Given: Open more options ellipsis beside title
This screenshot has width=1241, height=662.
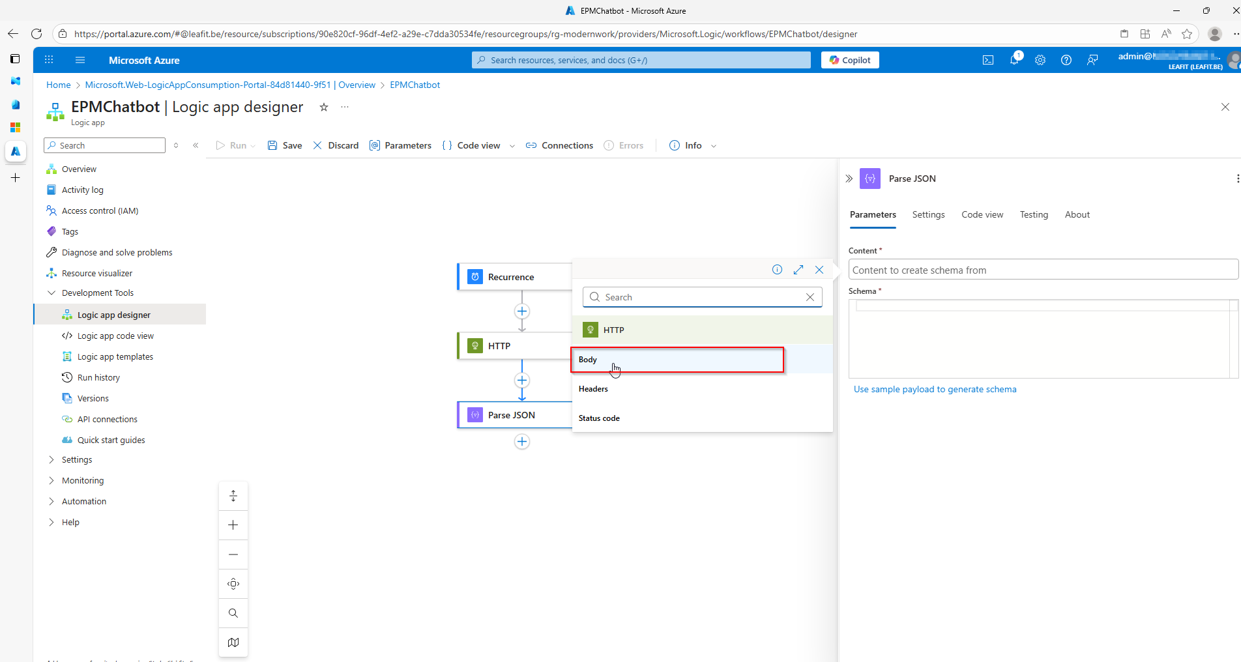Looking at the screenshot, I should tap(345, 107).
